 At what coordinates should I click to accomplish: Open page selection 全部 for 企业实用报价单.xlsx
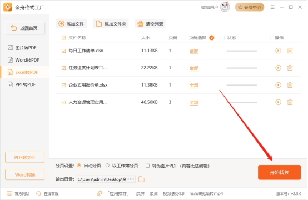[x=194, y=86]
